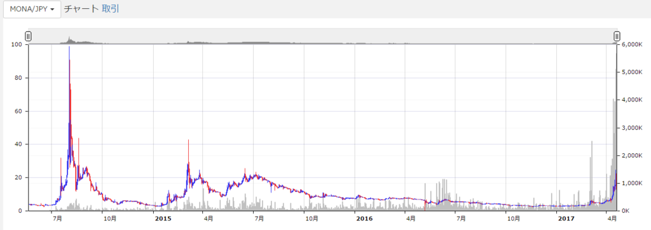Click the 0K volume axis label
The width and height of the screenshot is (651, 230).
pos(626,211)
